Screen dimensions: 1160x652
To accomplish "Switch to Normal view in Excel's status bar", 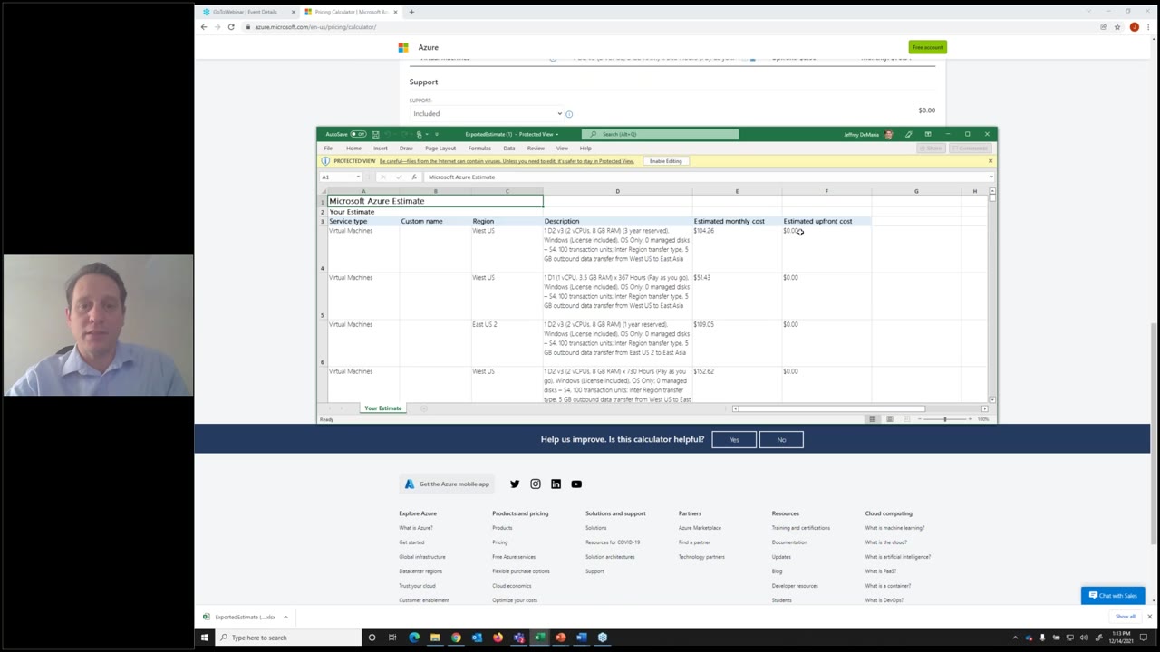I will pyautogui.click(x=872, y=419).
